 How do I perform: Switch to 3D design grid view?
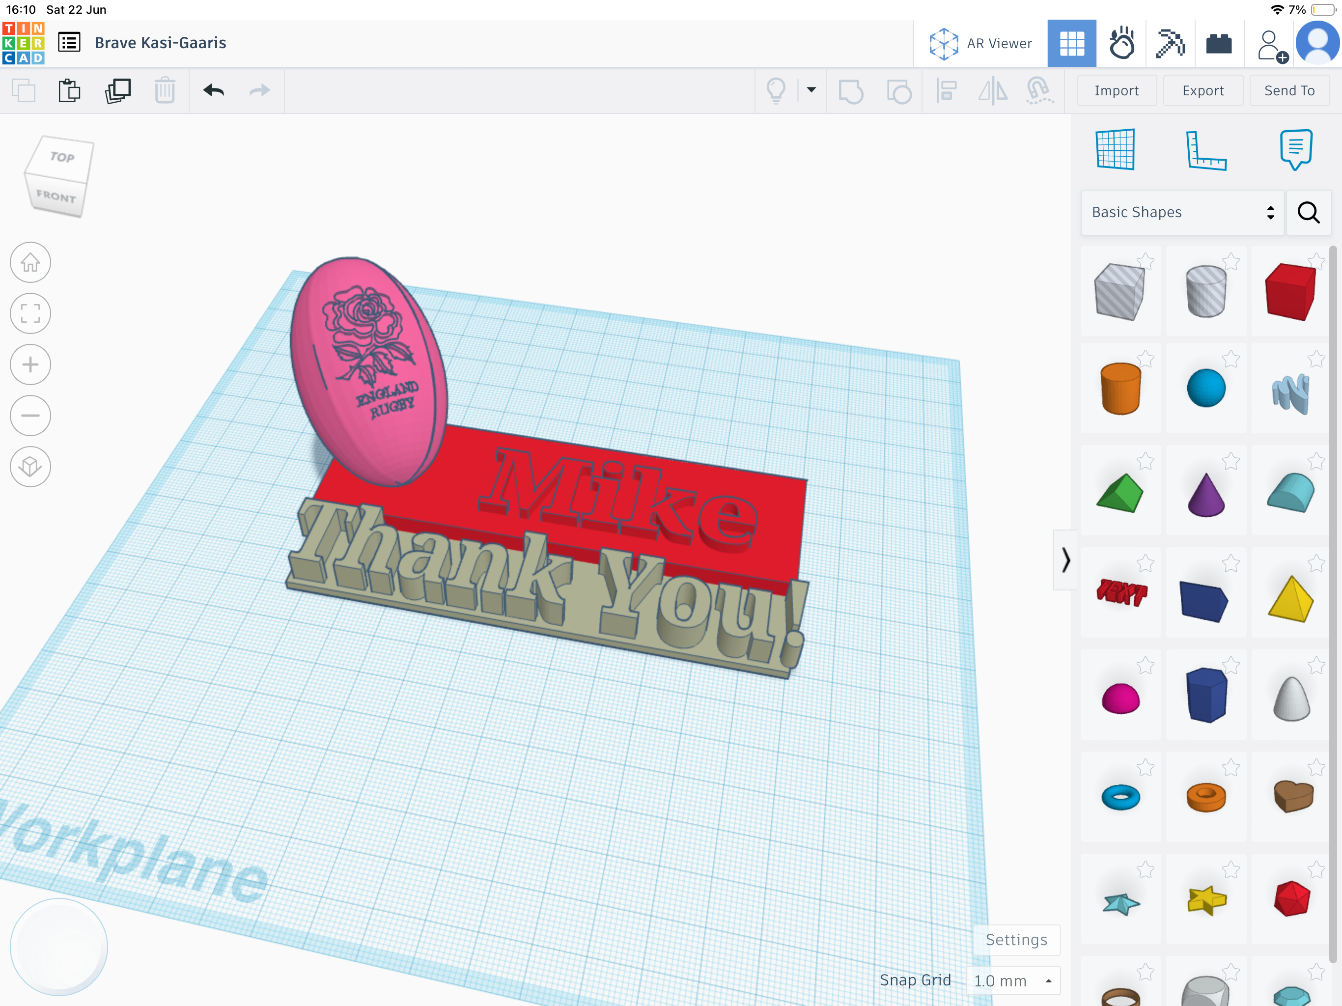coord(1071,43)
